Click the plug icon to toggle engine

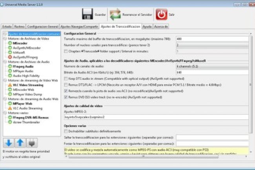coord(32,143)
